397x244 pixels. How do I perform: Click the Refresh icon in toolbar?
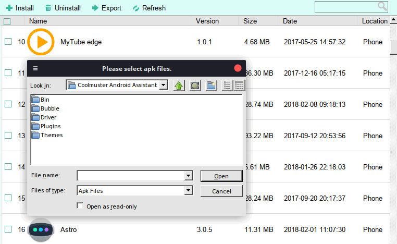[x=136, y=8]
